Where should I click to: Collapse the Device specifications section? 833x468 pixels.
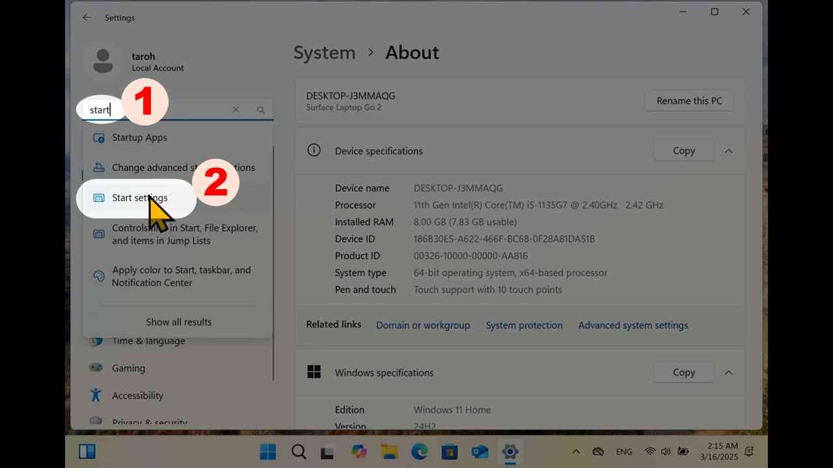pyautogui.click(x=729, y=151)
